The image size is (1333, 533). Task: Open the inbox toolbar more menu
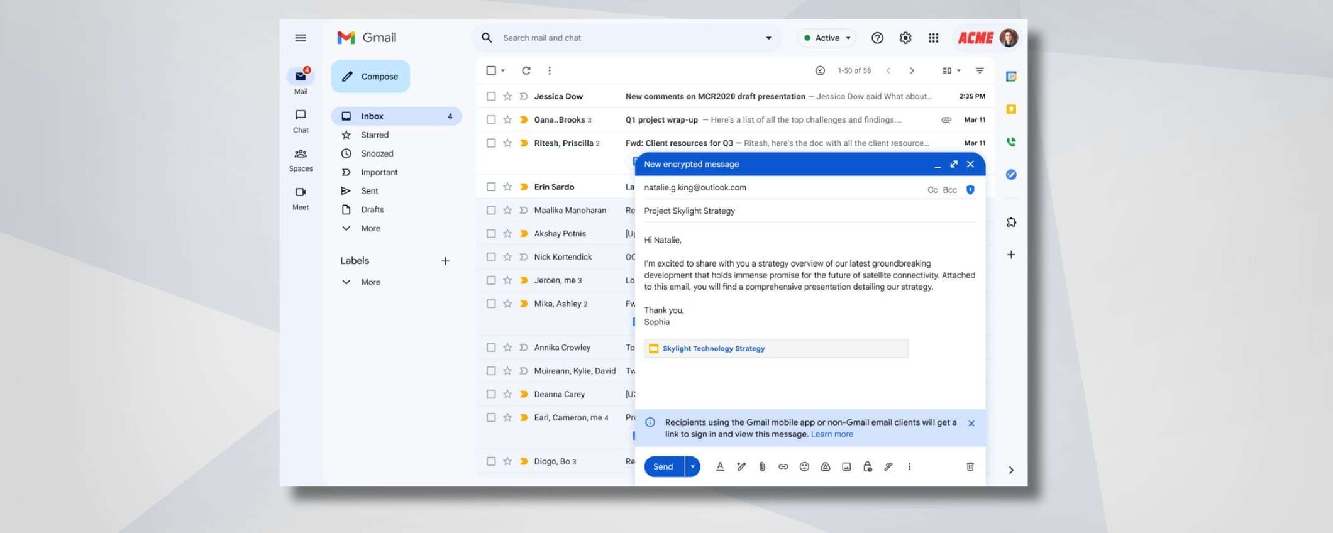(550, 70)
